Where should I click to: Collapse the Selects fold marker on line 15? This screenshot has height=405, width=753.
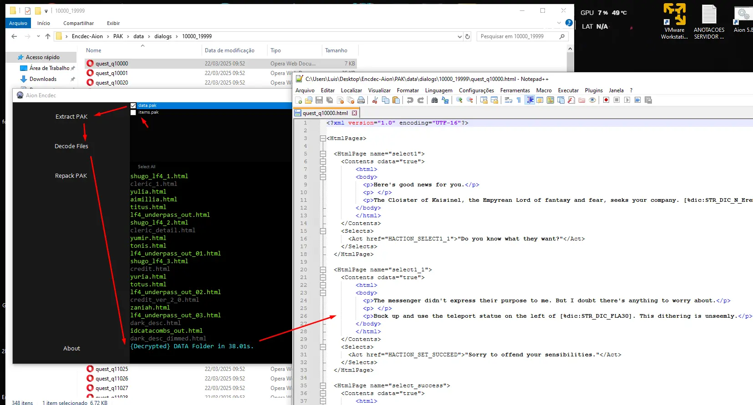pyautogui.click(x=323, y=231)
